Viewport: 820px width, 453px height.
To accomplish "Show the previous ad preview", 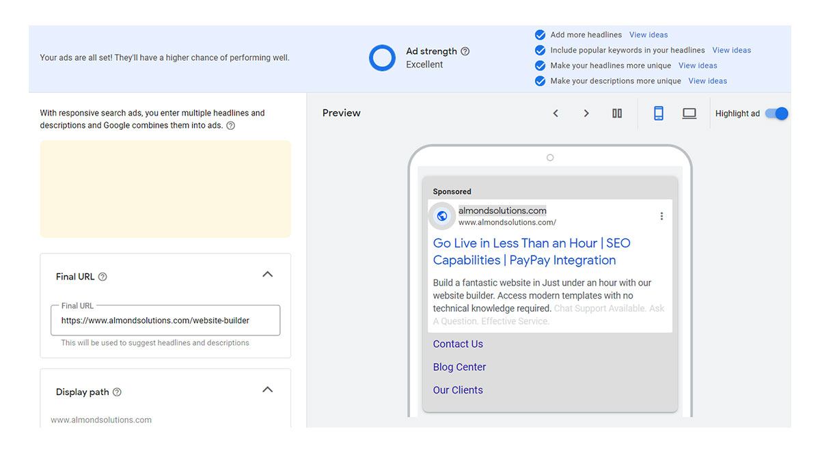I will [556, 113].
